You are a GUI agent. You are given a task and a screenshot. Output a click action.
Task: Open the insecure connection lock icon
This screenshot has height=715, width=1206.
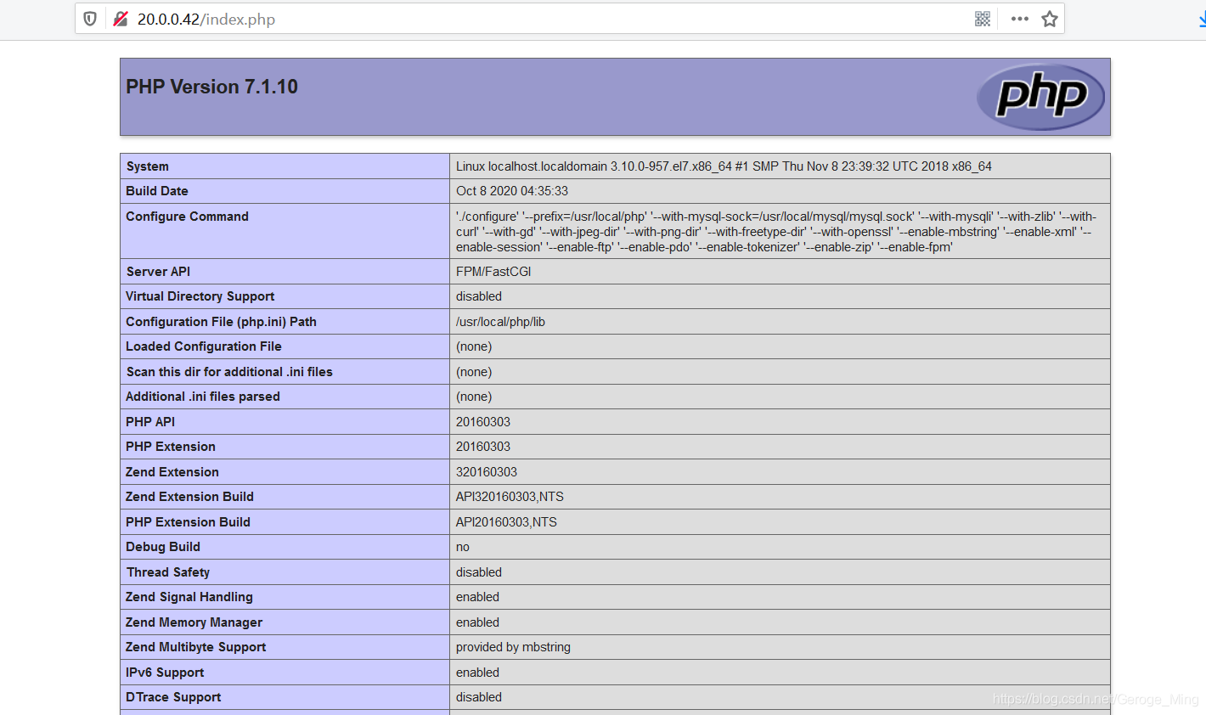(120, 19)
